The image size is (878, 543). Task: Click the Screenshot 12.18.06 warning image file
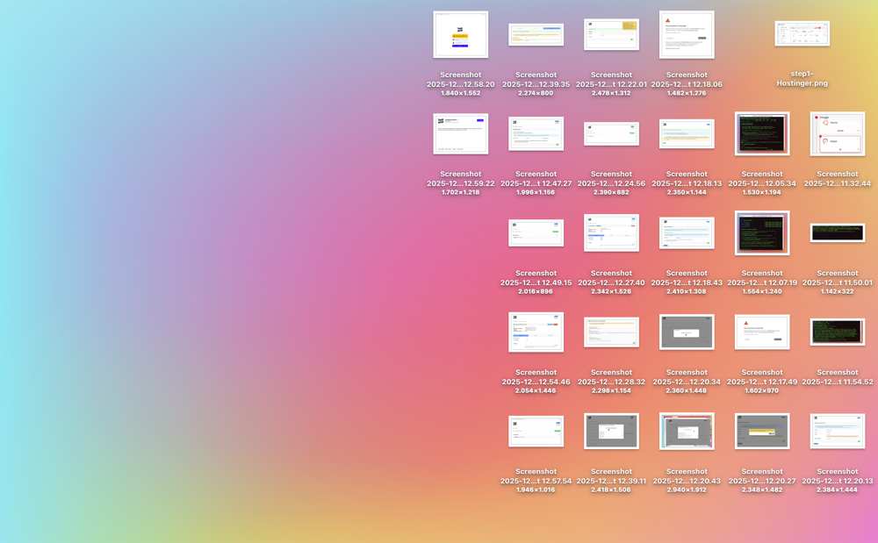click(x=687, y=35)
